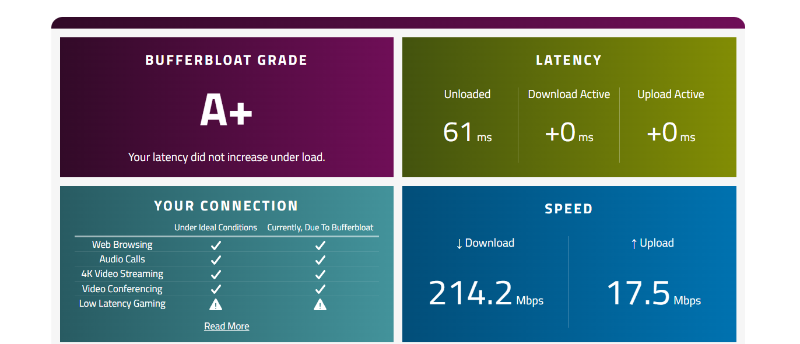Click the 61 ms unloaded latency value
Screen dimensions: 800x344
pos(467,132)
